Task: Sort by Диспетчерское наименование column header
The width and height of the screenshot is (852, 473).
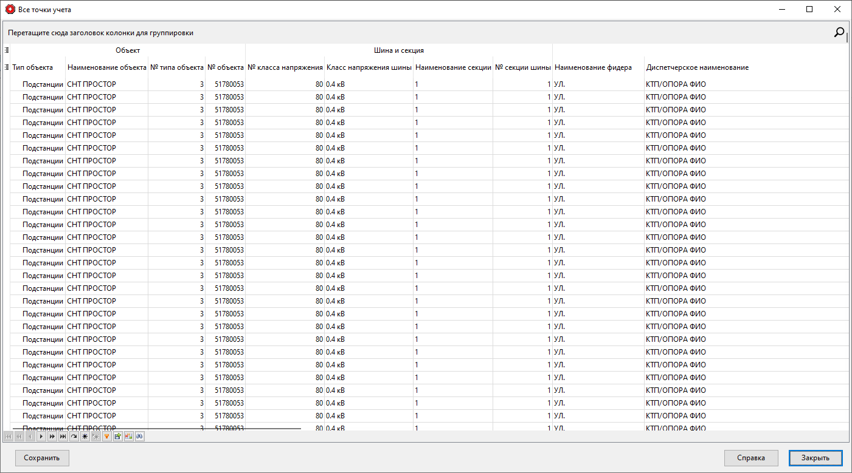Action: (x=697, y=67)
